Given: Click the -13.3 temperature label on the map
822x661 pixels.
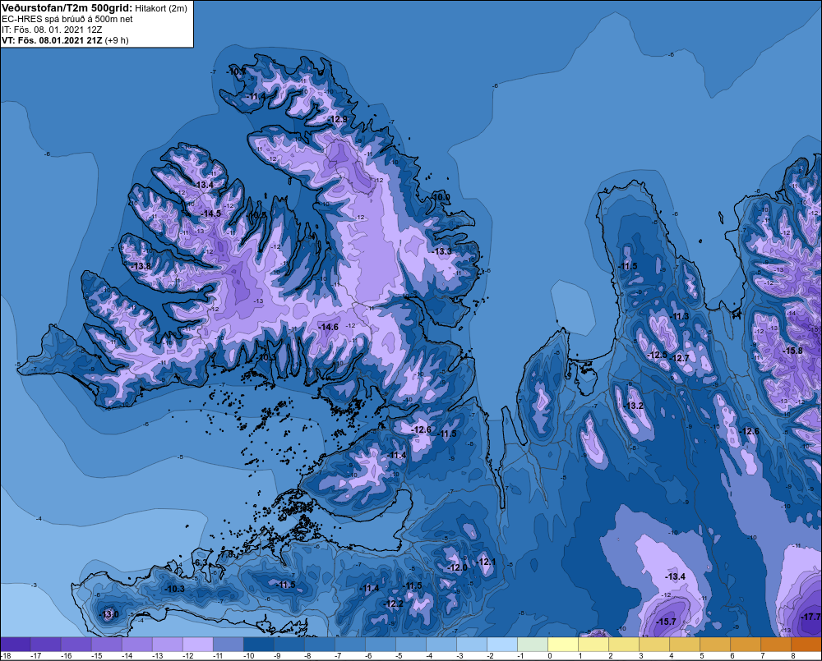Looking at the screenshot, I should click(x=442, y=251).
